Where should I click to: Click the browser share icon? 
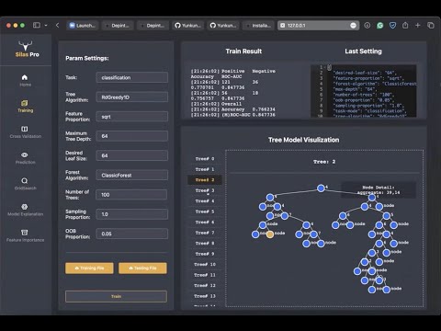pos(405,25)
